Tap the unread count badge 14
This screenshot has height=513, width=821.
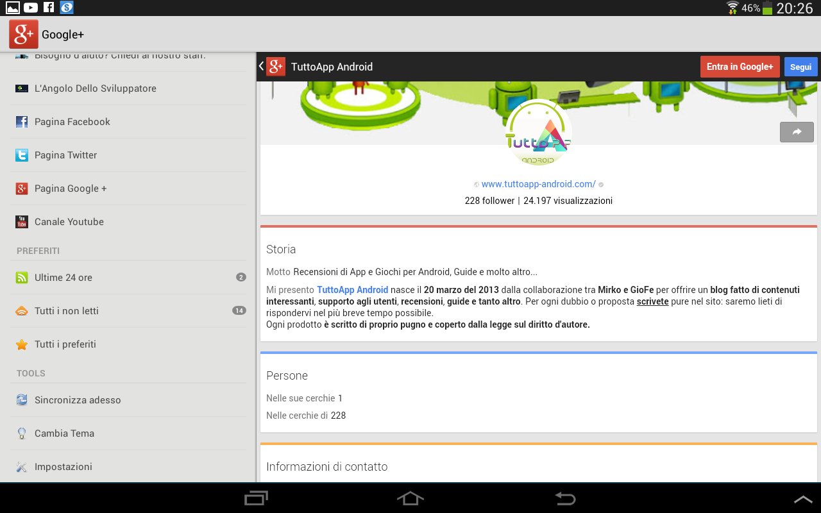point(239,311)
